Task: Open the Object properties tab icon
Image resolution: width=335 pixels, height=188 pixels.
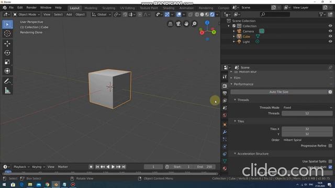Action: pyautogui.click(x=225, y=124)
